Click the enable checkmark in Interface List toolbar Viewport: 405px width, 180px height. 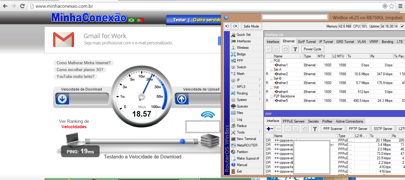coord(268,49)
